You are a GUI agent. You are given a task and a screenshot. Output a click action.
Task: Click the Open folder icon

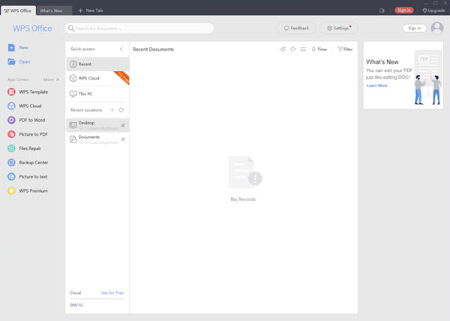[11, 61]
